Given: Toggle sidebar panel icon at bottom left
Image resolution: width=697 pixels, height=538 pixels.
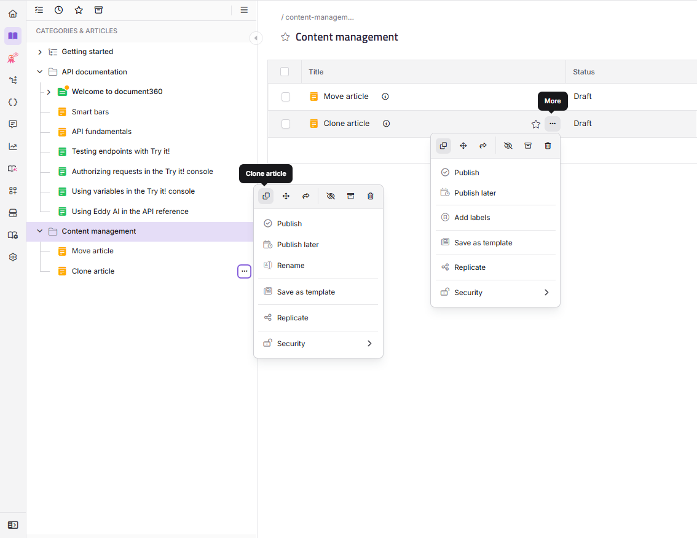Looking at the screenshot, I should [13, 525].
